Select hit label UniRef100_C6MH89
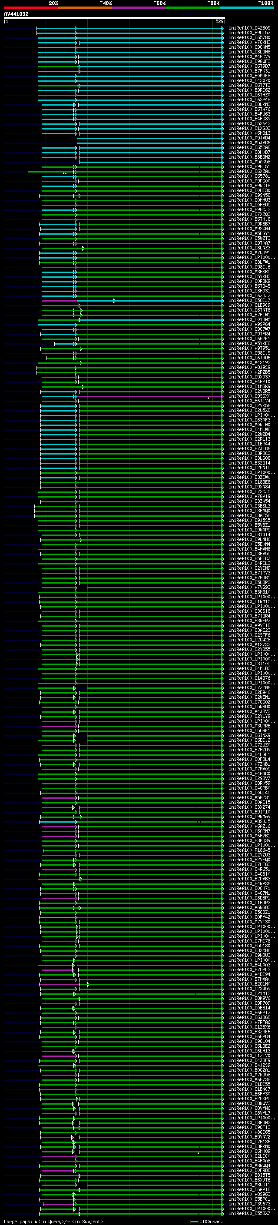 pyautogui.click(x=249, y=1151)
